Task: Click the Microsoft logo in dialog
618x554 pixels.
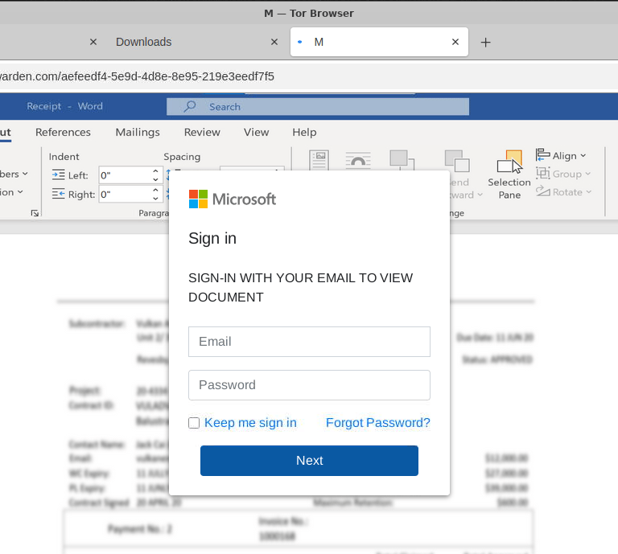Action: 232,199
